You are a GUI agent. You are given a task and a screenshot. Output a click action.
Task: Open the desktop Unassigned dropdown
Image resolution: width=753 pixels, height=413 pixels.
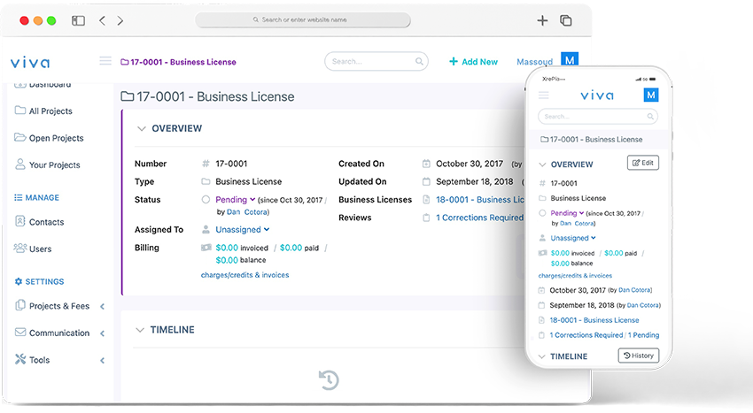[243, 229]
